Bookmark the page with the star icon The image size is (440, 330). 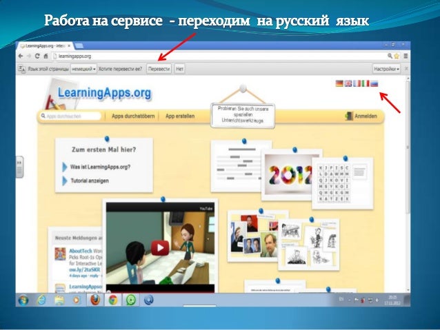click(397, 56)
